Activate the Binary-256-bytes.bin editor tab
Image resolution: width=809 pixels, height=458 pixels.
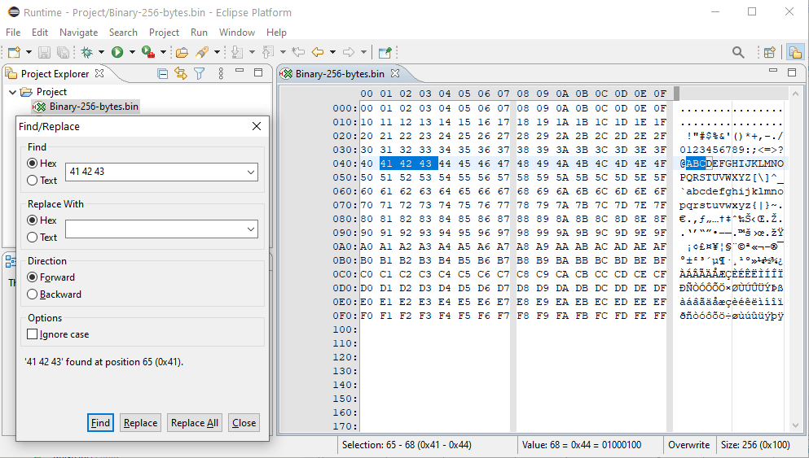340,74
